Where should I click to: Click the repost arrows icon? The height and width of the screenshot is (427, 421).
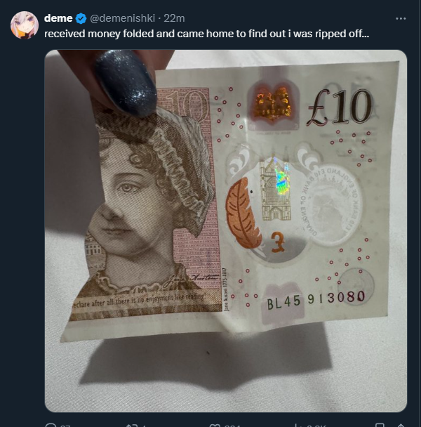131,425
